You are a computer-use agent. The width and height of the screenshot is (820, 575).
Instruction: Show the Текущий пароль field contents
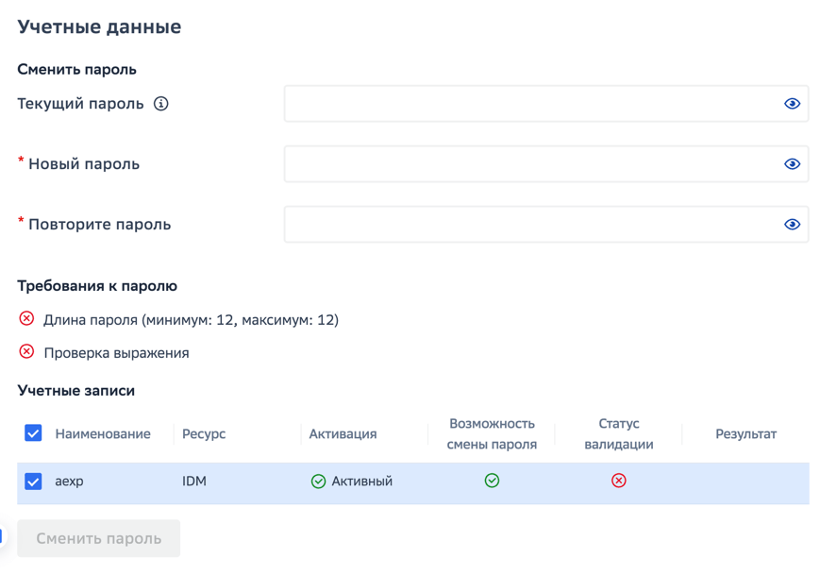click(792, 104)
